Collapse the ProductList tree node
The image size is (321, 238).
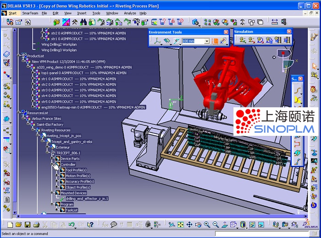point(19,56)
